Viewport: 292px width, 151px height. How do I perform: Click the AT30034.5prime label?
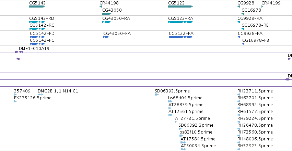click(198, 146)
